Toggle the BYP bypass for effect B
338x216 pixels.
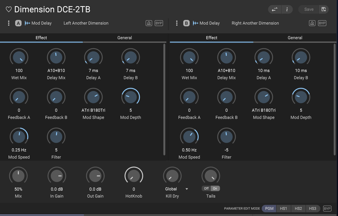click(x=322, y=23)
